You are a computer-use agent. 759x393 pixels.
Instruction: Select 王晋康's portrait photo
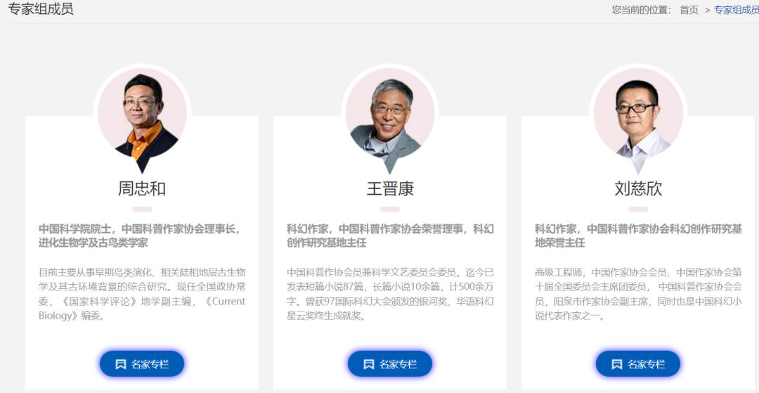[390, 120]
